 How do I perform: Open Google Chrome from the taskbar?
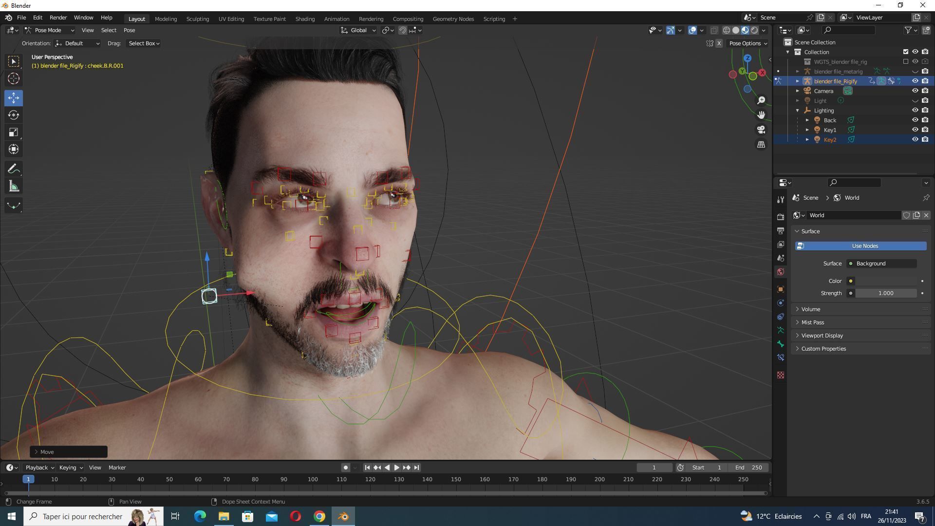coord(319,516)
